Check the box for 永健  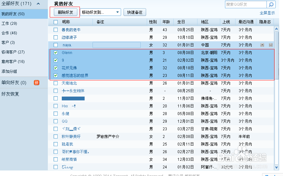point(55,114)
